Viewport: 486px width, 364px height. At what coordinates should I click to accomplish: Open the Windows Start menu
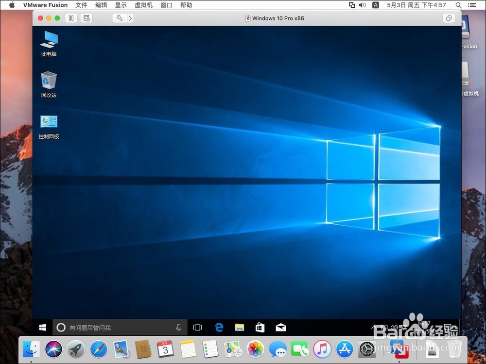[x=42, y=328]
